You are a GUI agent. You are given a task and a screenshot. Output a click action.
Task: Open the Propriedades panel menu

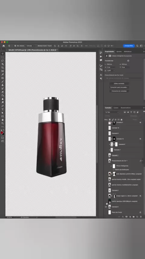[144, 52]
